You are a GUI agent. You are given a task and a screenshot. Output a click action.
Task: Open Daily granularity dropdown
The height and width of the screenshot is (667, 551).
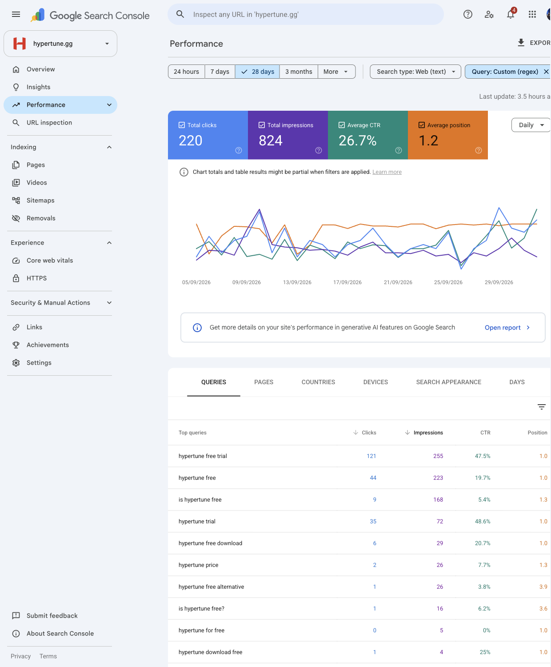[x=531, y=125]
